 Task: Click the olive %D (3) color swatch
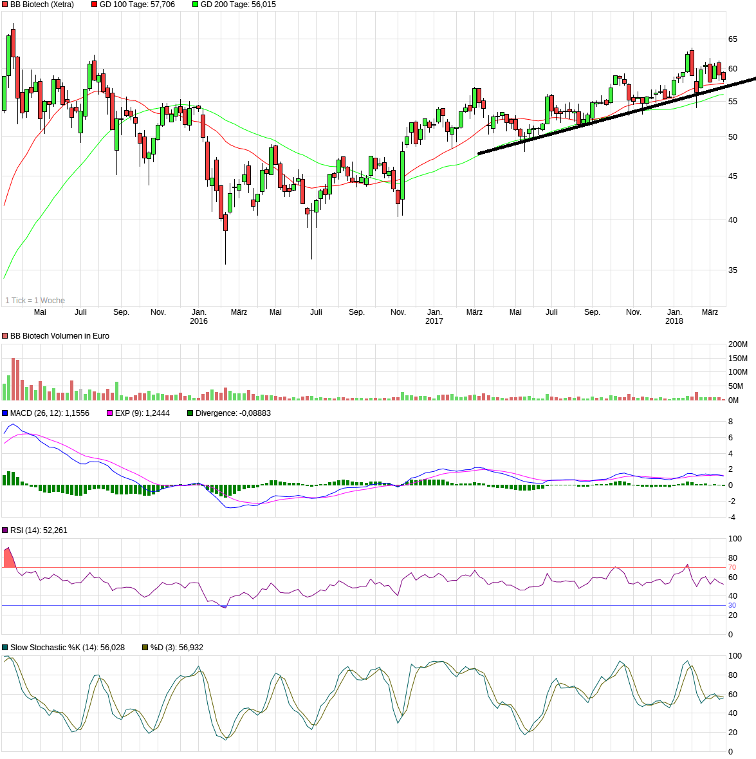click(x=145, y=648)
